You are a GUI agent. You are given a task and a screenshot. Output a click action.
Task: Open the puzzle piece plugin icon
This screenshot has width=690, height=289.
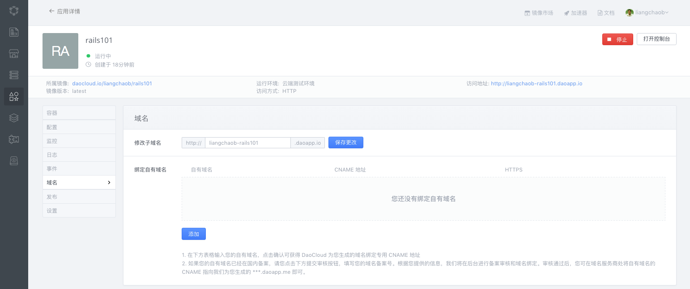coord(14,139)
